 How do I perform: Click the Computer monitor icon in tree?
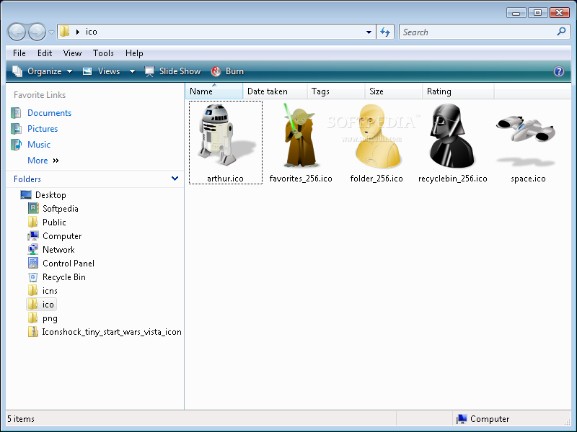pos(32,236)
